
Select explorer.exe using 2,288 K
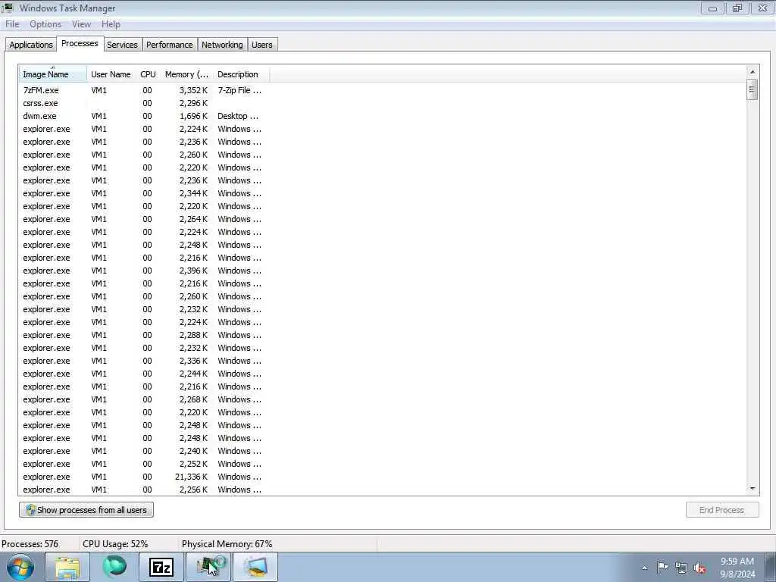pos(142,335)
